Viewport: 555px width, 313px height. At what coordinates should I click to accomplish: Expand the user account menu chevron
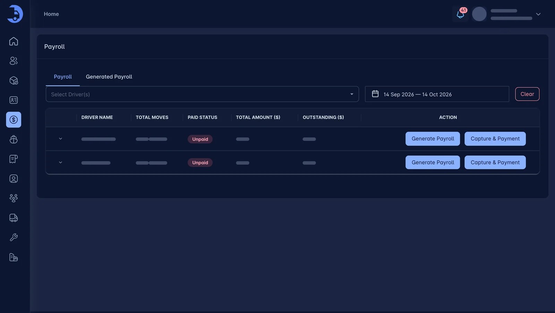pyautogui.click(x=538, y=14)
